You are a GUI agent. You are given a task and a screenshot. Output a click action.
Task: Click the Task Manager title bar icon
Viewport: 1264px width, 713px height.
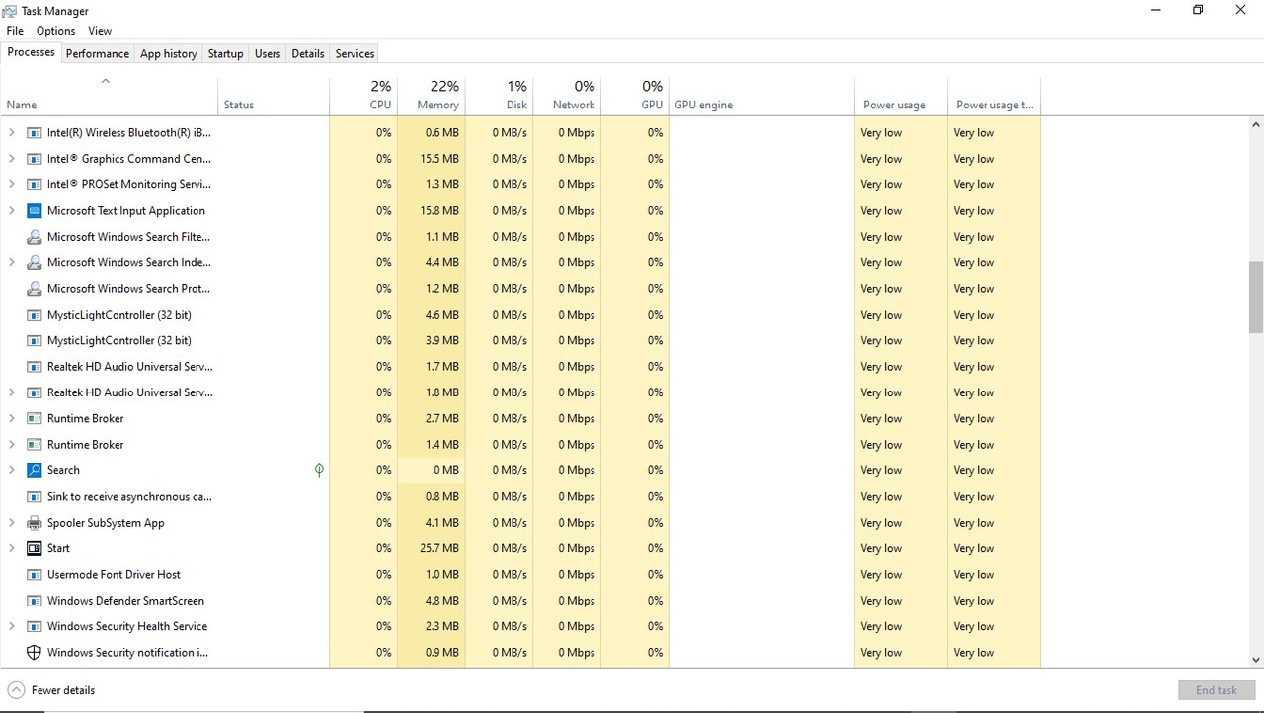pos(10,11)
